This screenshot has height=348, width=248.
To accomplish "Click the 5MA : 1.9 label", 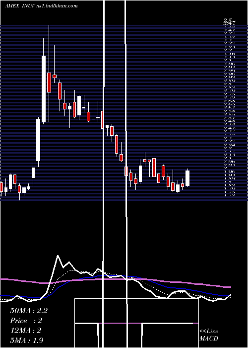I will [27, 340].
